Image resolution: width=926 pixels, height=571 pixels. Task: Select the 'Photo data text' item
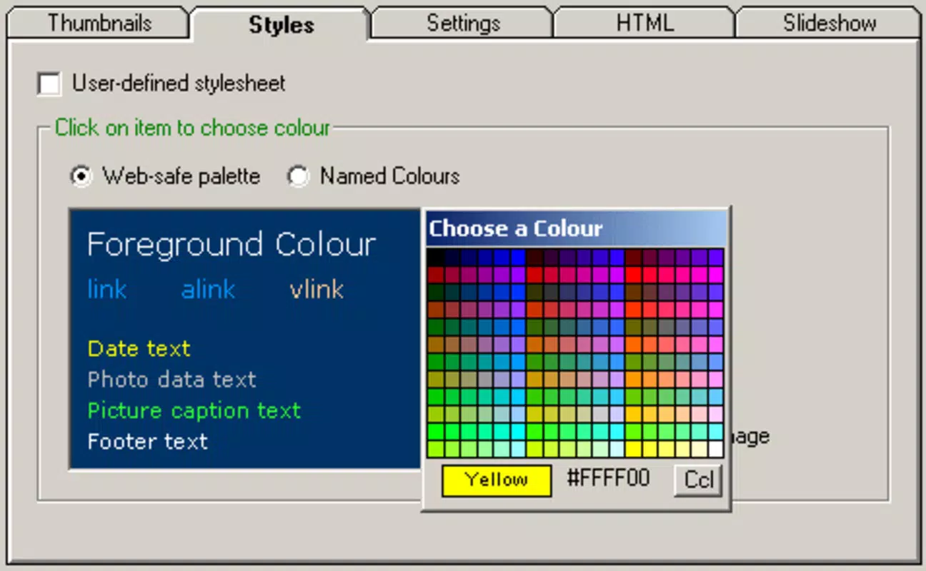[x=171, y=379]
